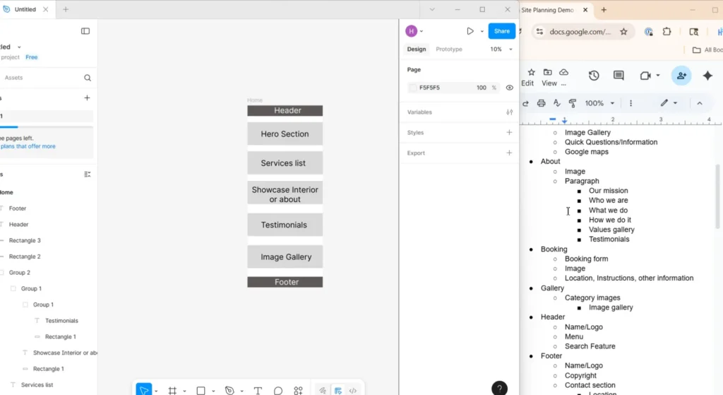Open the 10% zoom dropdown in Figma
The width and height of the screenshot is (723, 395).
[x=501, y=49]
